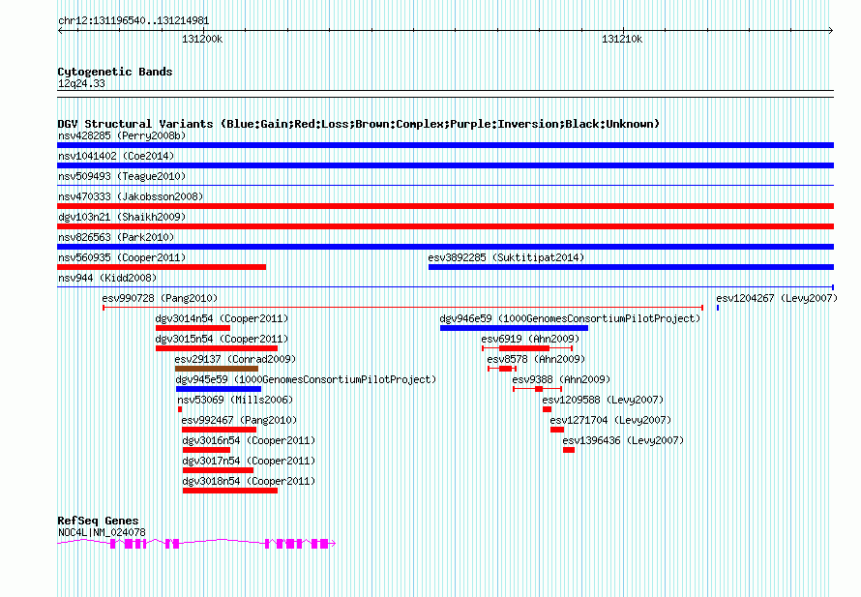
Task: Click the NOC4L|NM_024078 gene label
Action: pyautogui.click(x=103, y=532)
